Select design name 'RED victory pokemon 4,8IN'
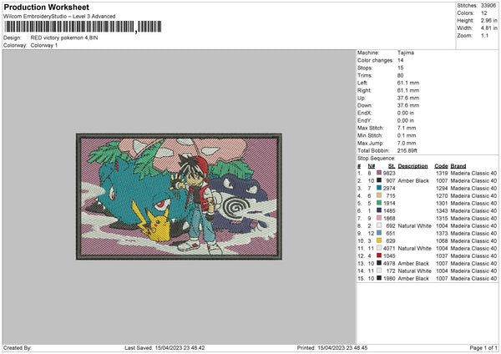The width and height of the screenshot is (501, 354). pos(64,38)
